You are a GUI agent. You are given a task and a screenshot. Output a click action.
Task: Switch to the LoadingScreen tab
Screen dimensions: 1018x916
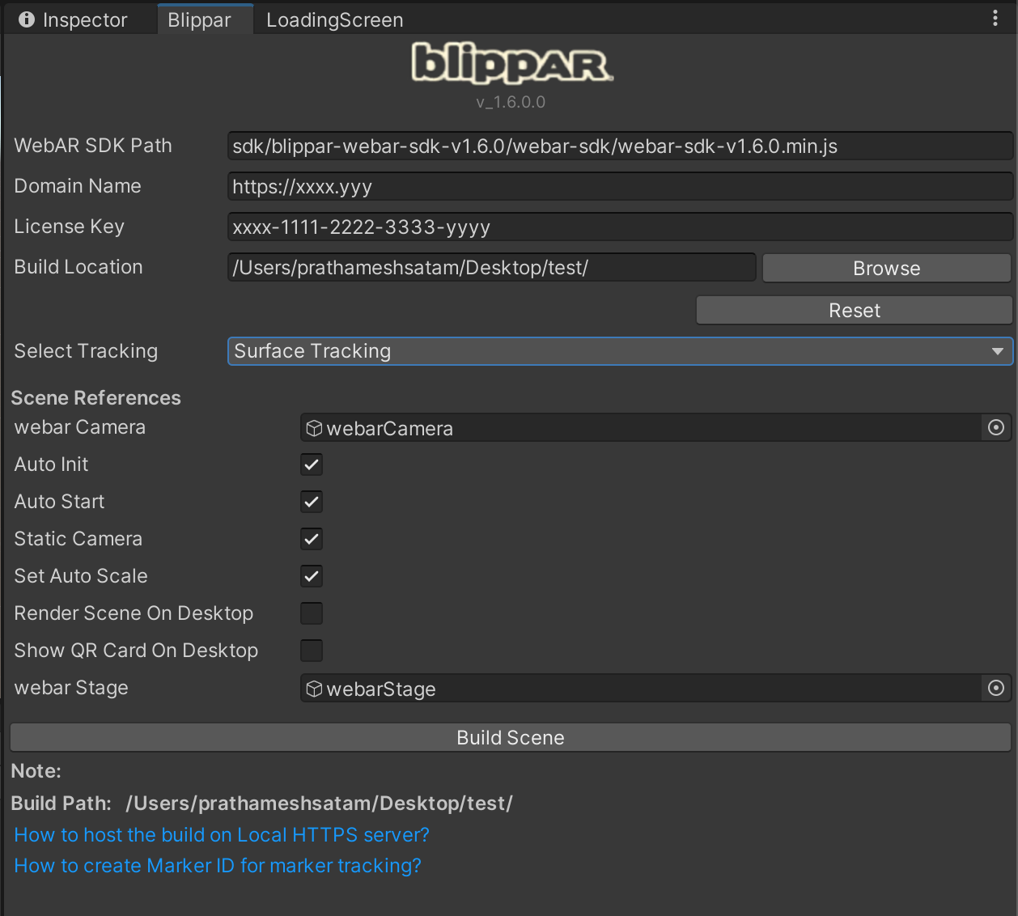pyautogui.click(x=335, y=19)
